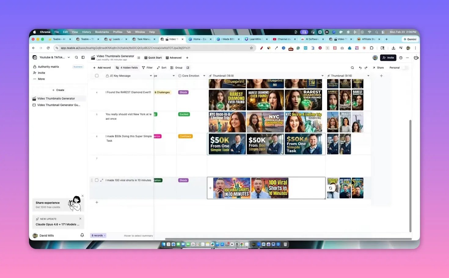Click the purple Shock emotion tag
Screen dimensions: 449x278
pyautogui.click(x=183, y=180)
